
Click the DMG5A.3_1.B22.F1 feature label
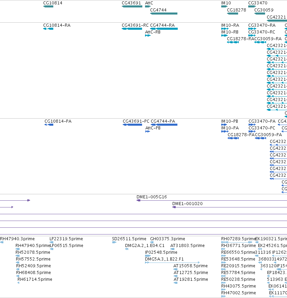164,259
